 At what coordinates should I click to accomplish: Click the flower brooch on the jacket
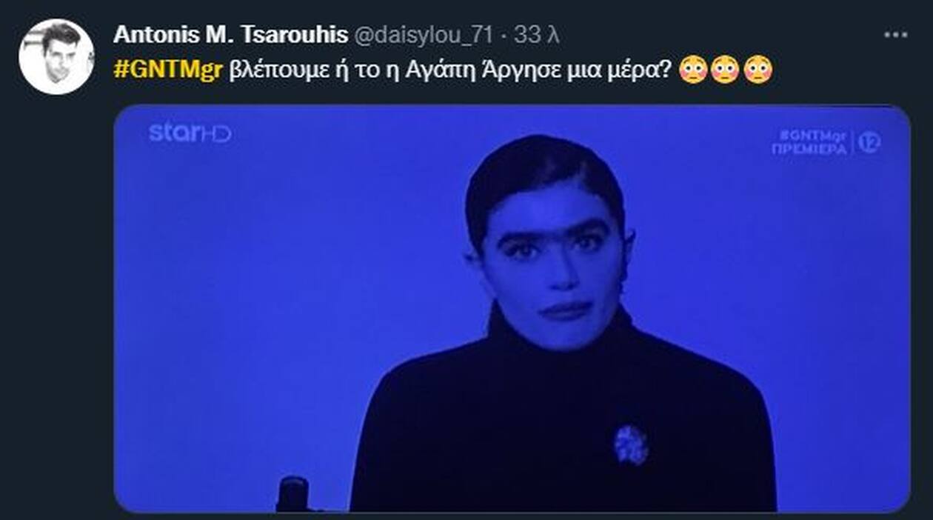pos(631,444)
